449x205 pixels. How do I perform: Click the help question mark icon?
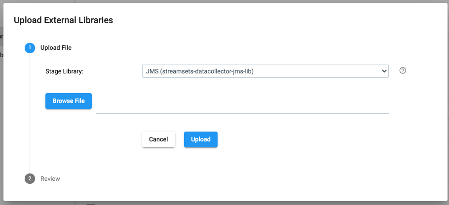[x=403, y=70]
